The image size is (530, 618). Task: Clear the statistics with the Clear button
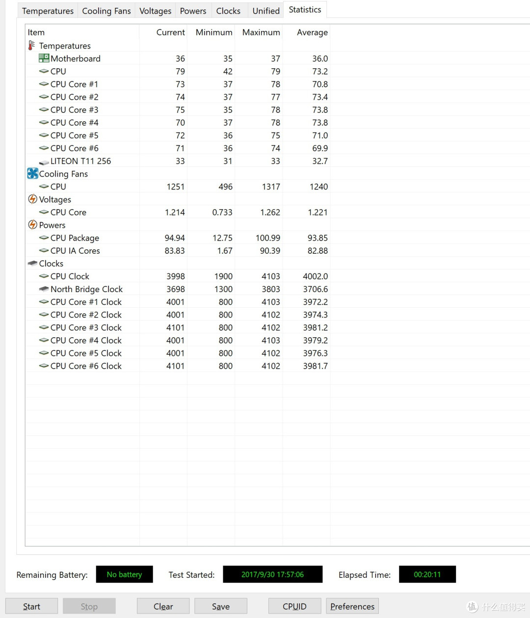pyautogui.click(x=163, y=606)
